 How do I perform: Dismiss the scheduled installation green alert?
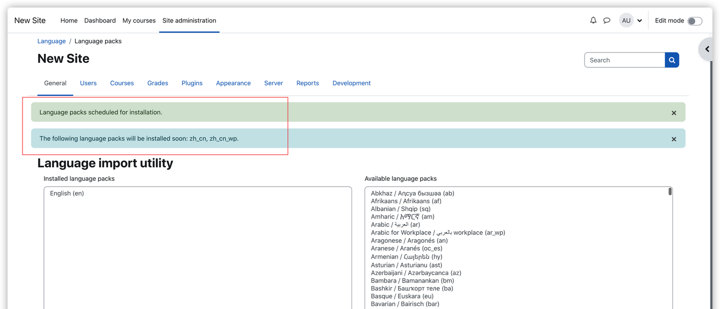(x=673, y=113)
